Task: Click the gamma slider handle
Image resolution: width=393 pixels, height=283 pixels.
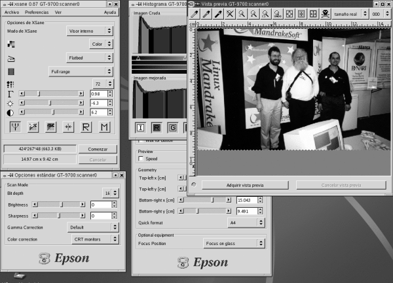Action: pyautogui.click(x=39, y=93)
